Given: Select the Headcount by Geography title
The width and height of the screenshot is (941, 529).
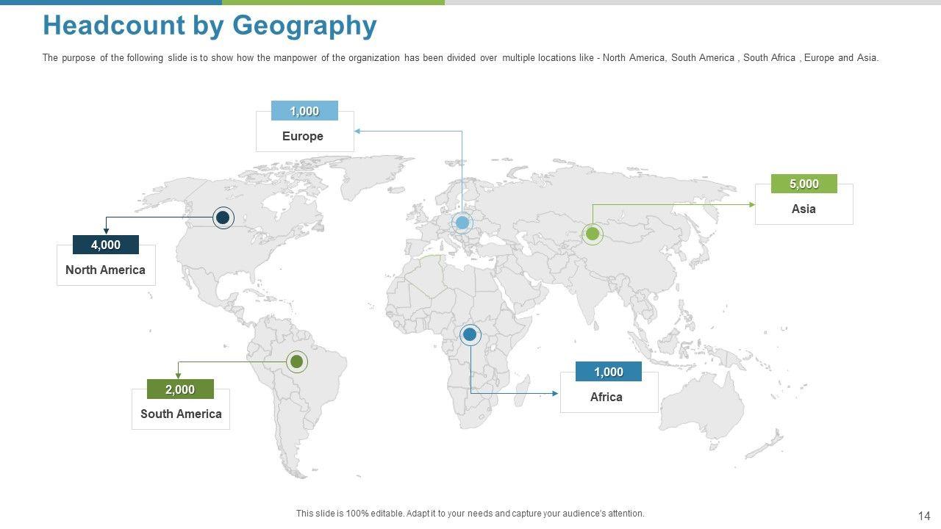Looking at the screenshot, I should point(210,26).
